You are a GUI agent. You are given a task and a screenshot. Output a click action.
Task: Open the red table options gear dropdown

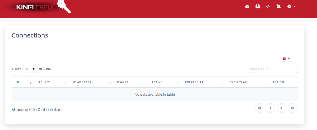point(286,59)
